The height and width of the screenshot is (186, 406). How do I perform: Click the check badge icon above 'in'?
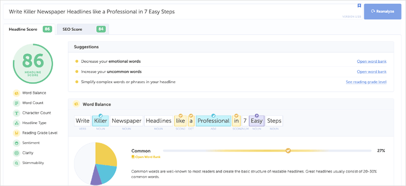(x=236, y=116)
